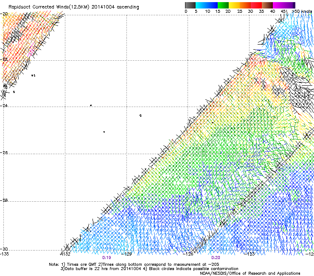Click the '-28' latitude axis label

click(4, 200)
